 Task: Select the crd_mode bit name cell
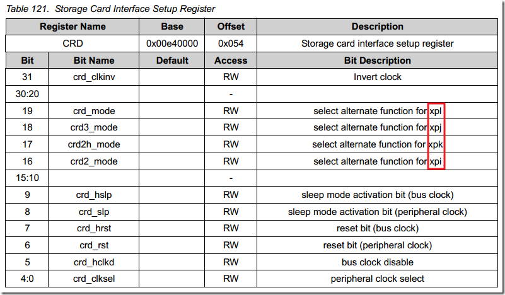(x=93, y=111)
